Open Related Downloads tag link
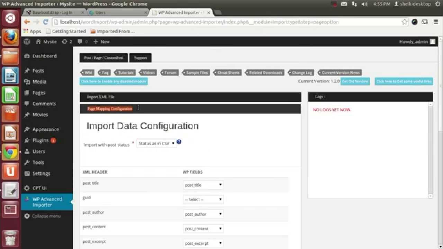 pyautogui.click(x=264, y=73)
